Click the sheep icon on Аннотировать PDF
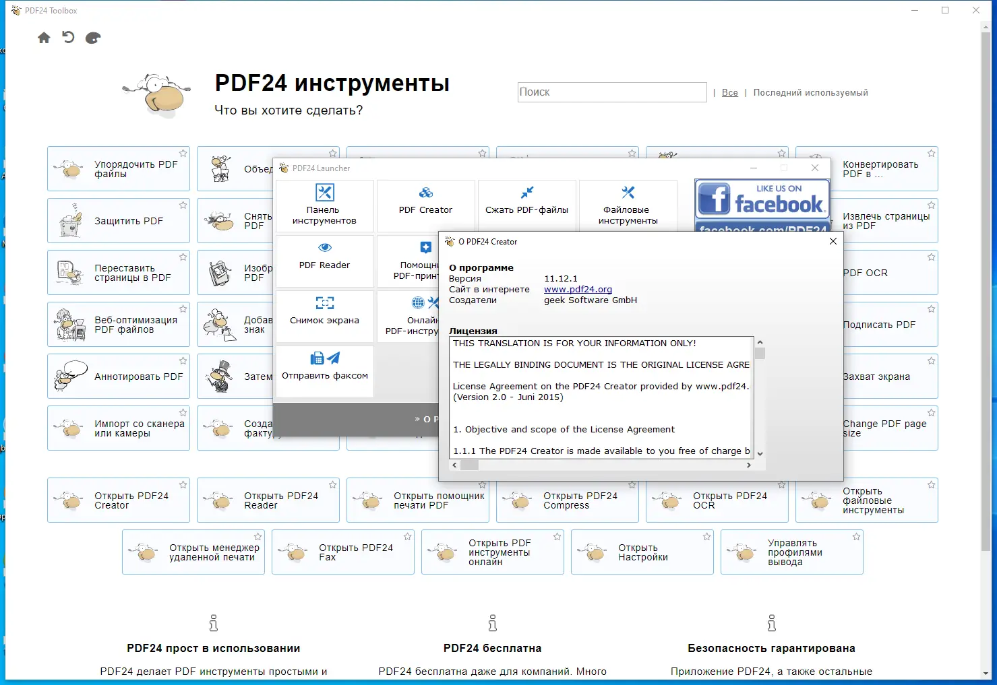This screenshot has height=685, width=997. (x=71, y=377)
